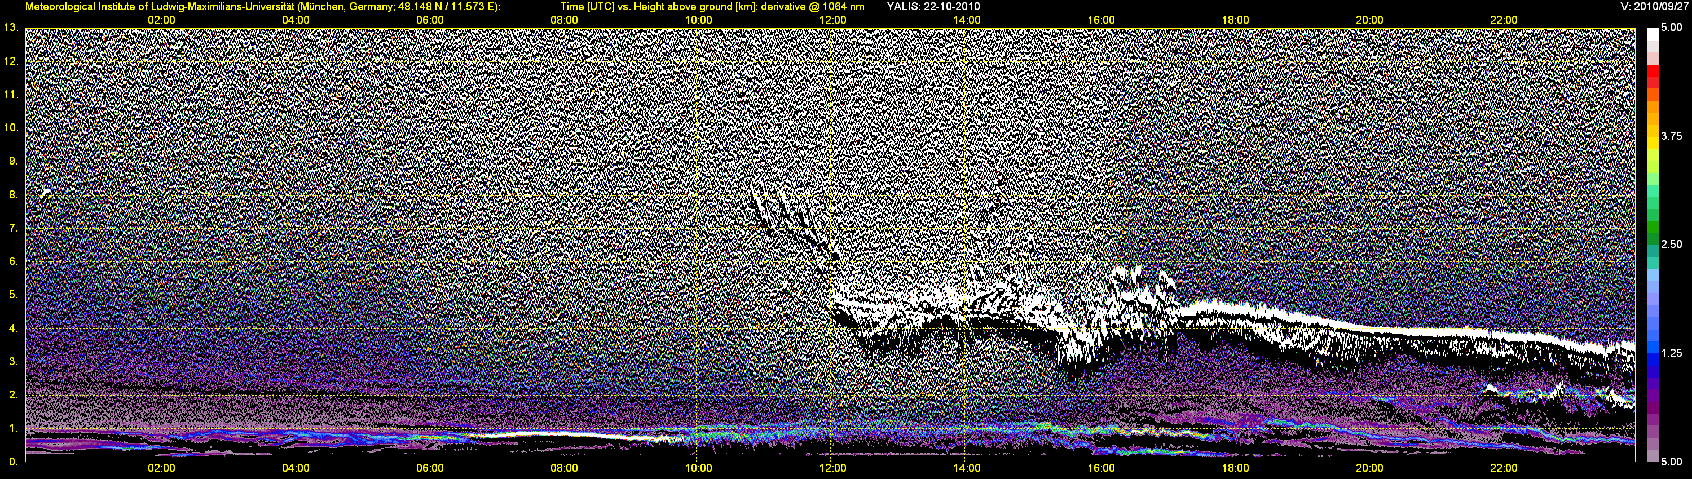Click the 5 km height axis label
Viewport: 1692px width, 479px height.
14,295
